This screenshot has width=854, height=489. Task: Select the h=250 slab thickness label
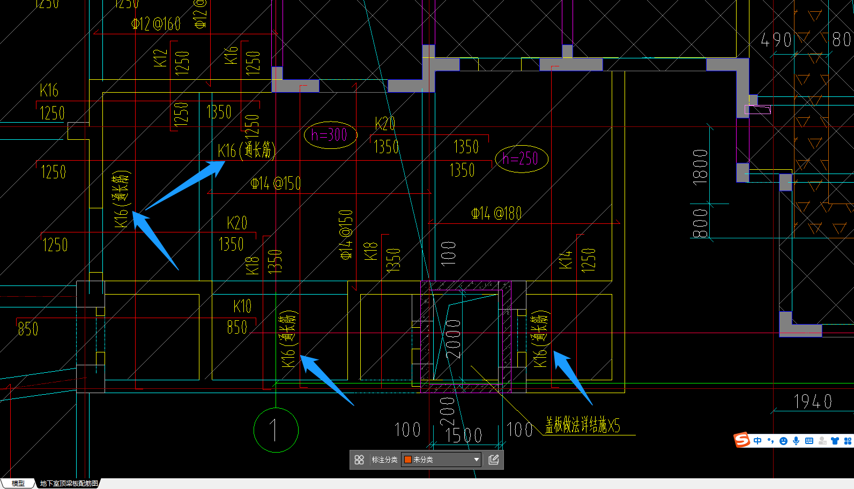pos(520,159)
